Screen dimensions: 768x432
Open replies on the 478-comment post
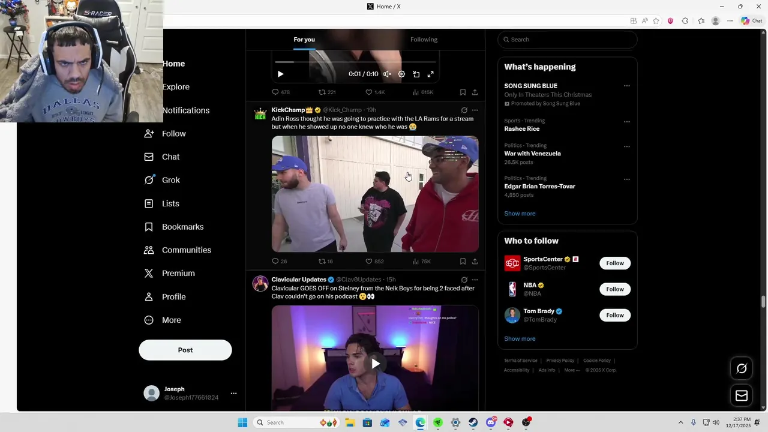(281, 92)
